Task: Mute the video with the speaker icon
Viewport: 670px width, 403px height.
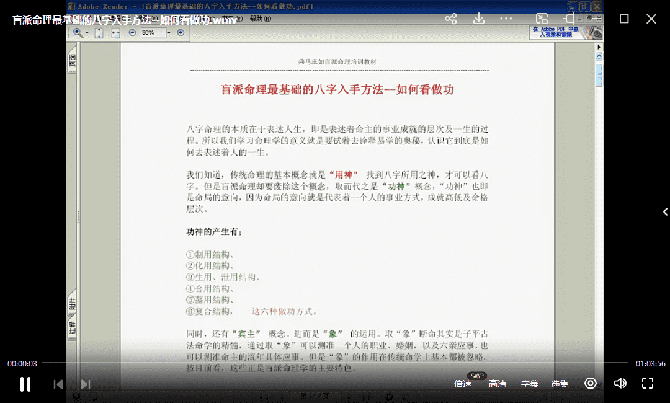Action: [620, 383]
